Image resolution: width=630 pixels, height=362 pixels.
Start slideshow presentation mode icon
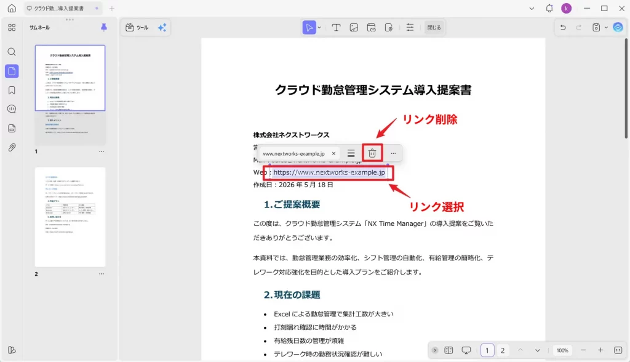(x=466, y=350)
